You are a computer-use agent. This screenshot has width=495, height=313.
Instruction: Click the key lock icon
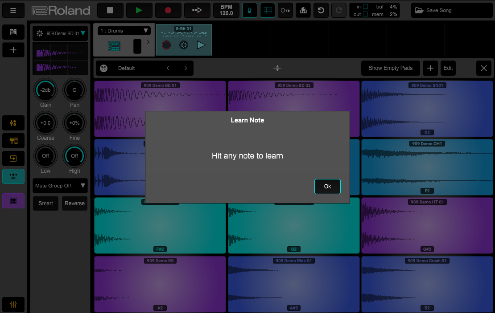[285, 10]
